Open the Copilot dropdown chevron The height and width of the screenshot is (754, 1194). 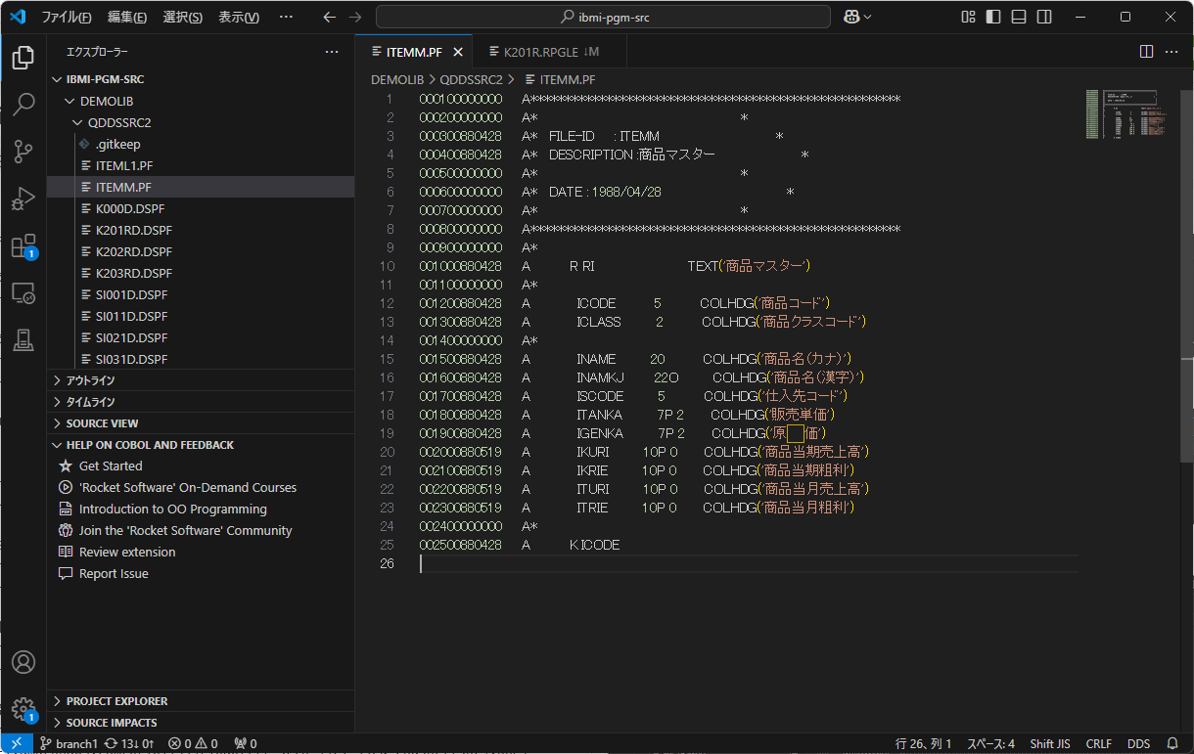click(867, 17)
